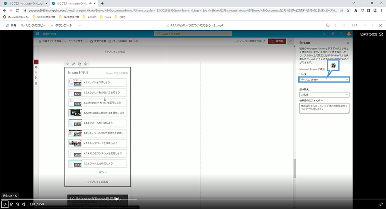Expand dropdown arrow next to 元に戻す
Viewport: 386px width, 209px height.
tap(86, 41)
